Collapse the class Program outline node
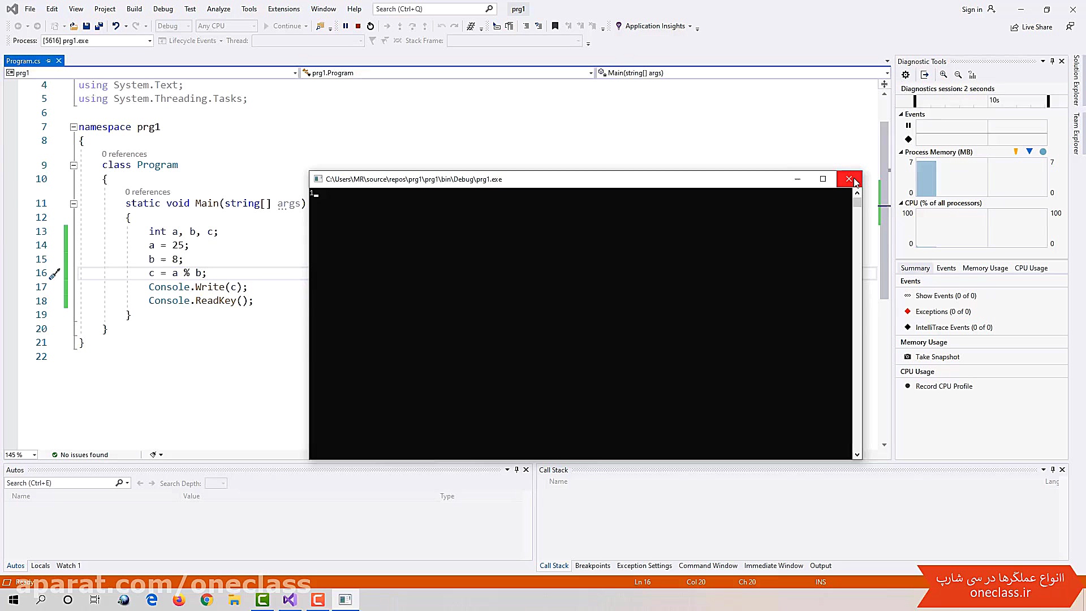Image resolution: width=1086 pixels, height=611 pixels. (74, 165)
